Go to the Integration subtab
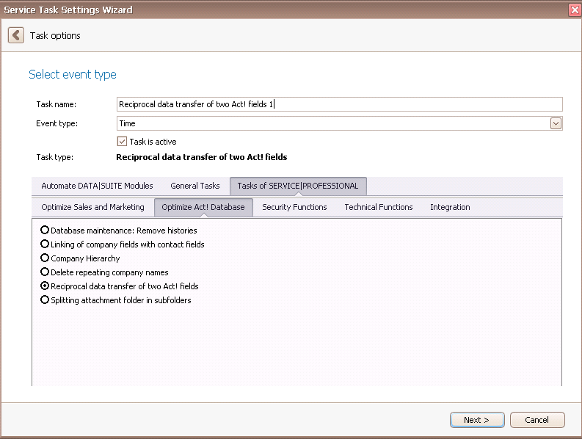Viewport: 582px width, 439px height. coord(450,207)
